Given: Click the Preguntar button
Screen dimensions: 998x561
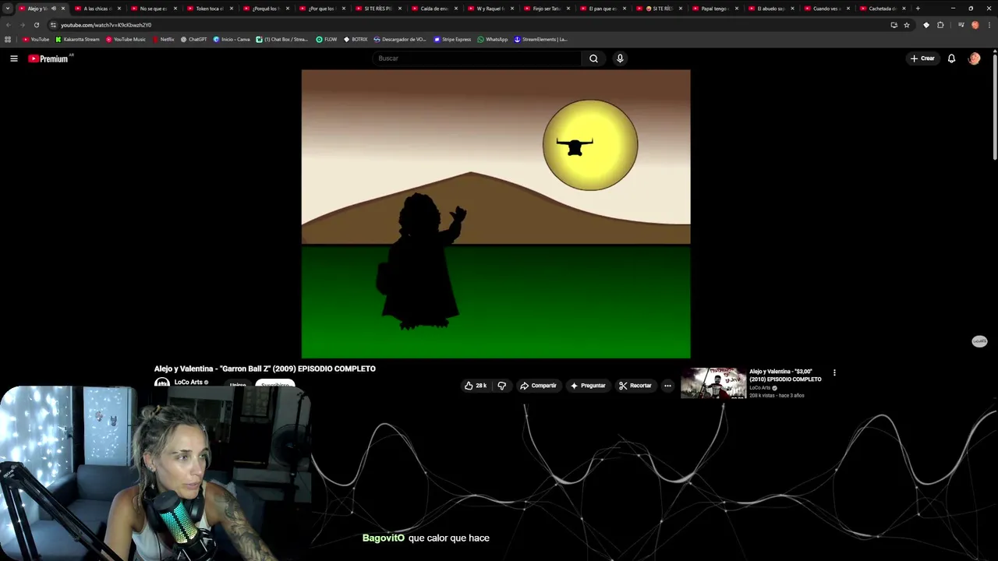Looking at the screenshot, I should pos(588,386).
